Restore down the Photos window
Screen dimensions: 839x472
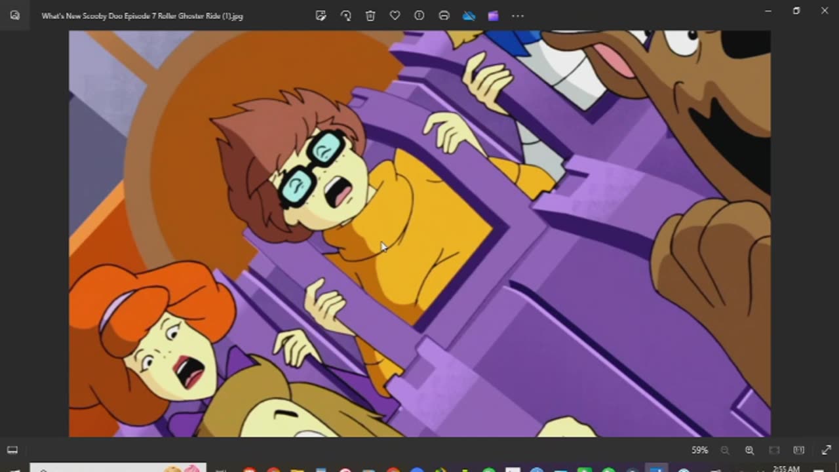pos(796,10)
